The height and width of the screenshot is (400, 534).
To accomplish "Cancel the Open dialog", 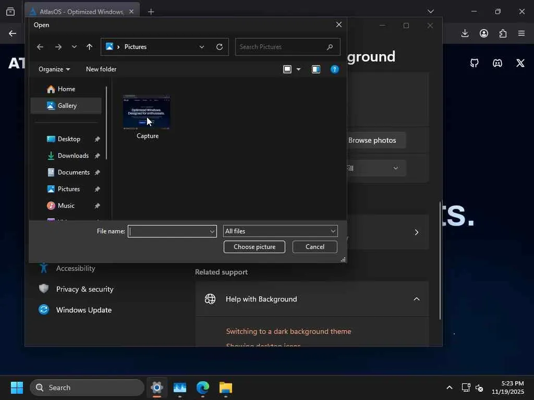I will coord(314,247).
